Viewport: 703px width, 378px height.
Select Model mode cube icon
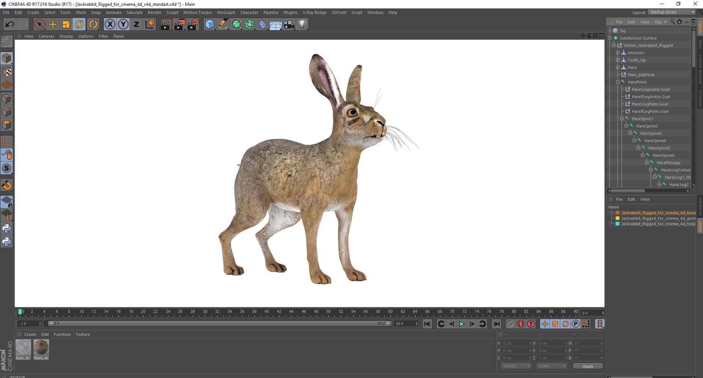(x=7, y=59)
